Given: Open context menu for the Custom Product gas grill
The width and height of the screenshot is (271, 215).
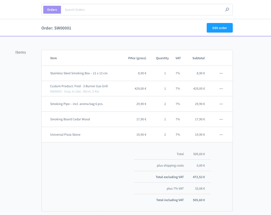Looking at the screenshot, I should pyautogui.click(x=221, y=89).
